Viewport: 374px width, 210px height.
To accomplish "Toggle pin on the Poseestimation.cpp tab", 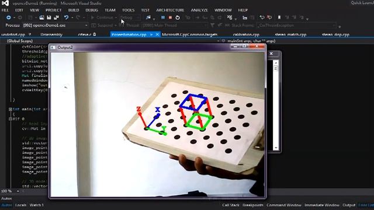I will tap(151, 34).
